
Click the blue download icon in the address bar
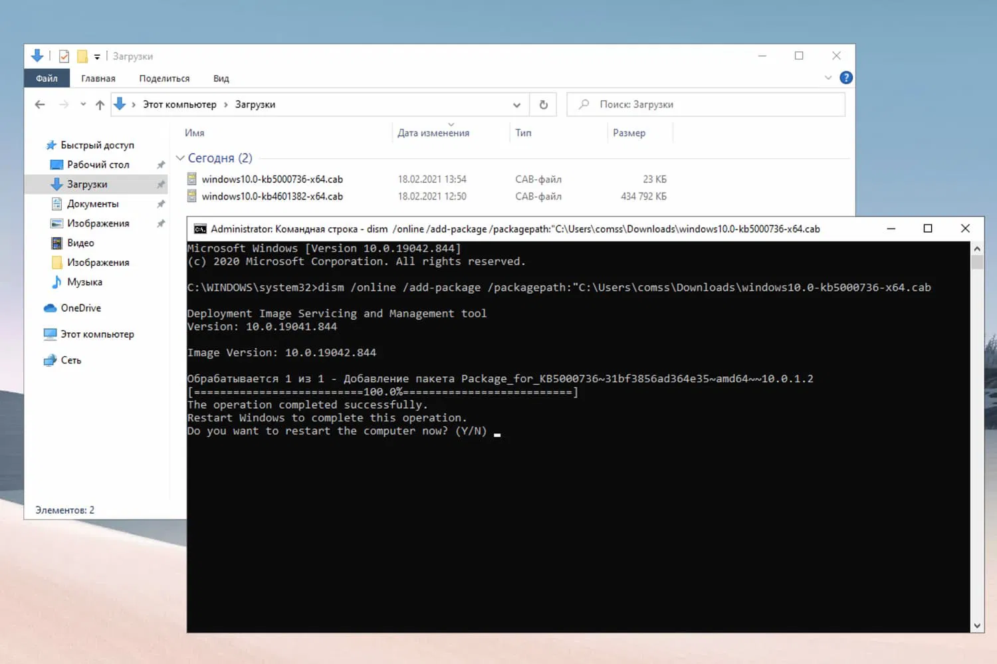coord(120,104)
